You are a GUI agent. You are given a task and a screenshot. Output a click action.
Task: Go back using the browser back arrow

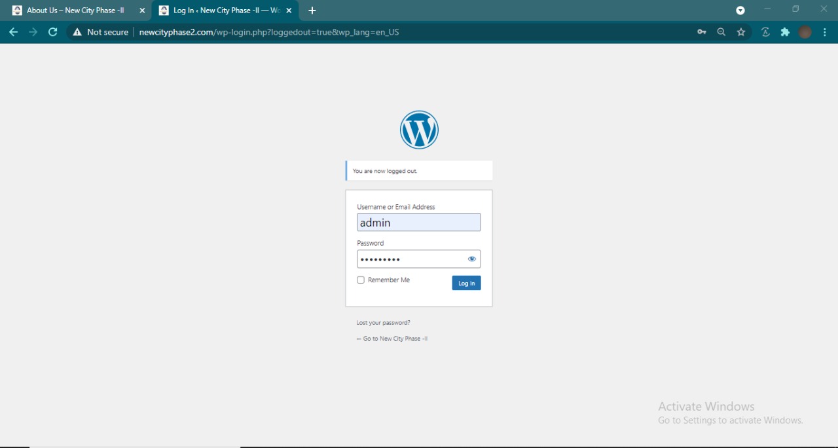(x=13, y=32)
